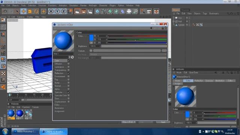The width and height of the screenshot is (240, 135).
Task: Select Sphere object in Object Manager
Action: [x=181, y=25]
